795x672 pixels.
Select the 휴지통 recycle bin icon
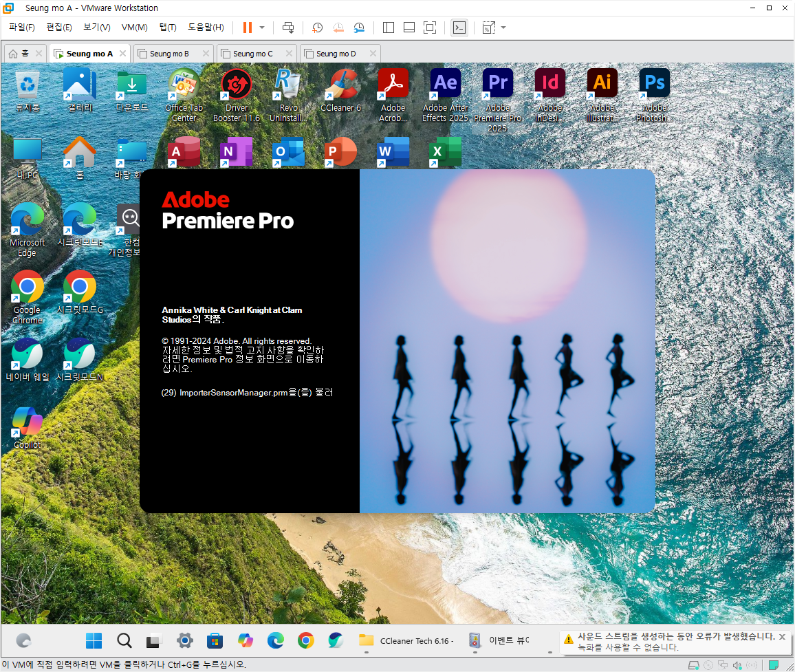(x=28, y=91)
